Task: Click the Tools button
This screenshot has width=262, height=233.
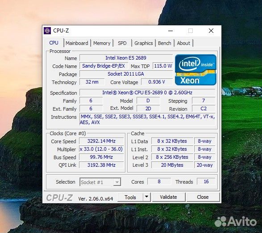Action: (x=130, y=197)
